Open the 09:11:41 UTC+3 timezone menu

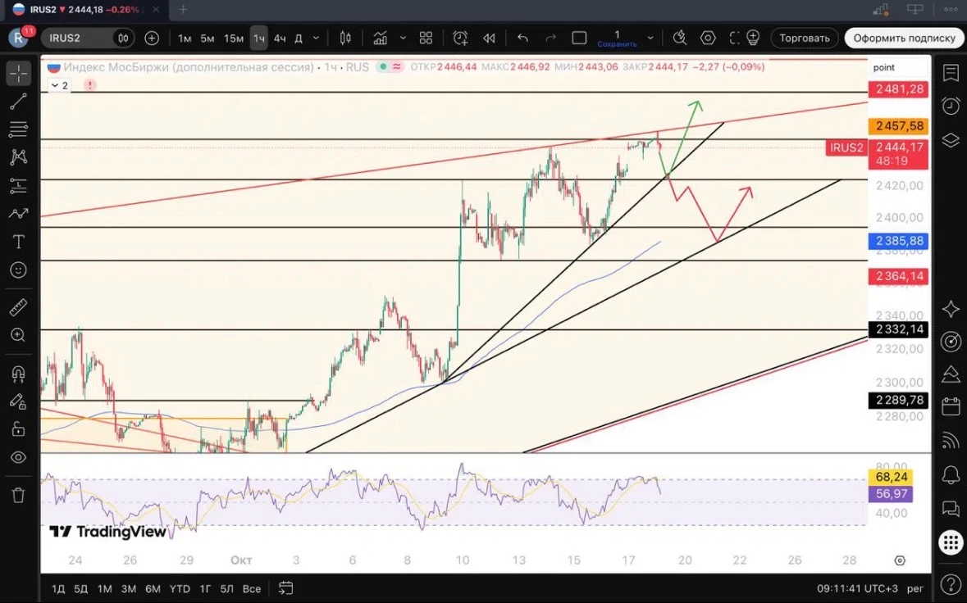click(857, 589)
